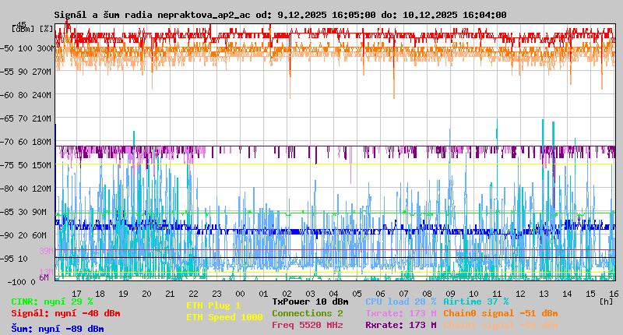623x335 pixels.
Task: Select the TxPower 10 dBm legend text
Action: 310,301
